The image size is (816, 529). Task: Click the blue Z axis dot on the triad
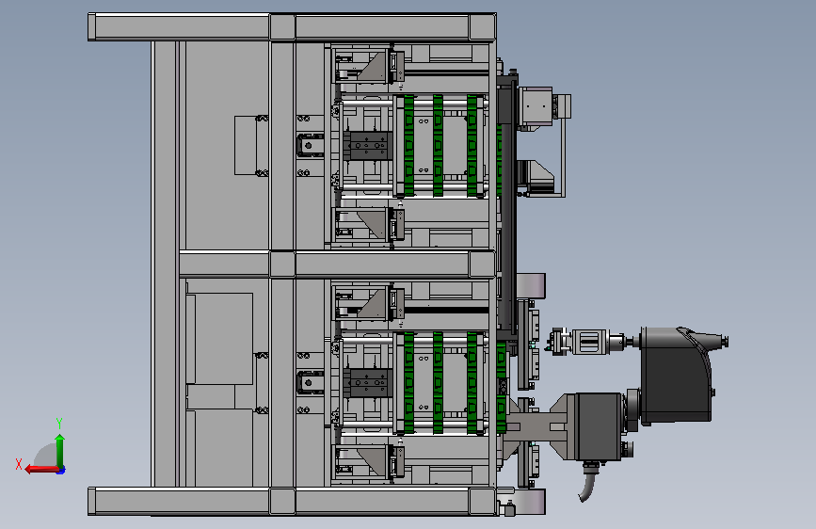tap(61, 471)
